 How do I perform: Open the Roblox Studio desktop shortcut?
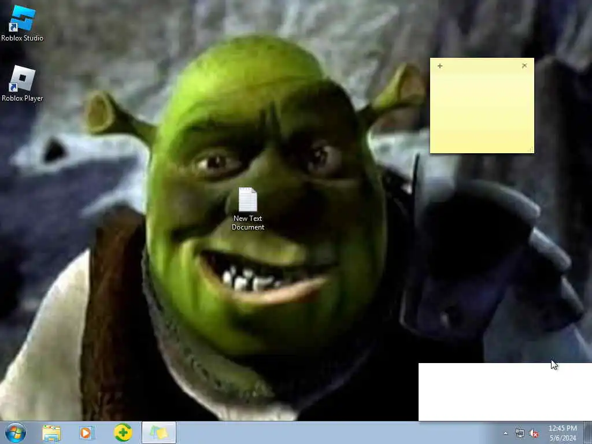point(23,23)
